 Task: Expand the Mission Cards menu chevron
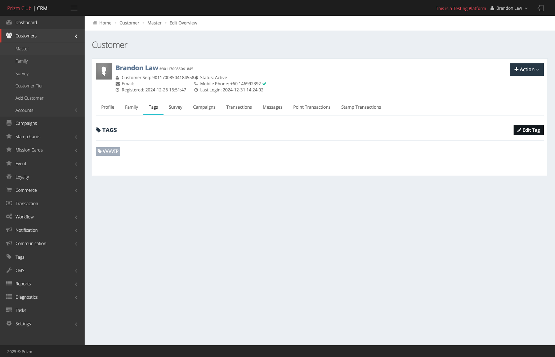click(x=76, y=150)
